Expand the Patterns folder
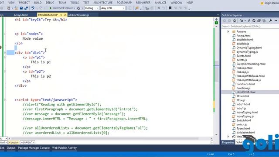This screenshot has height=157, width=279. (x=228, y=31)
